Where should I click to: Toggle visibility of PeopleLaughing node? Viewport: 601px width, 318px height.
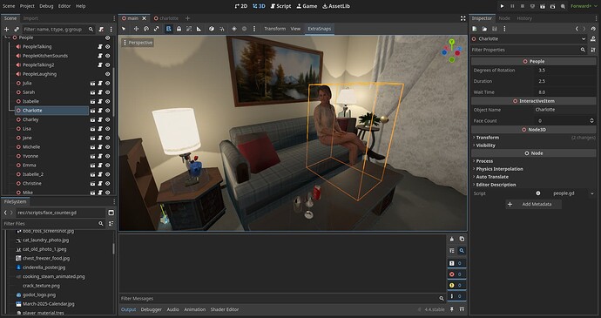108,74
